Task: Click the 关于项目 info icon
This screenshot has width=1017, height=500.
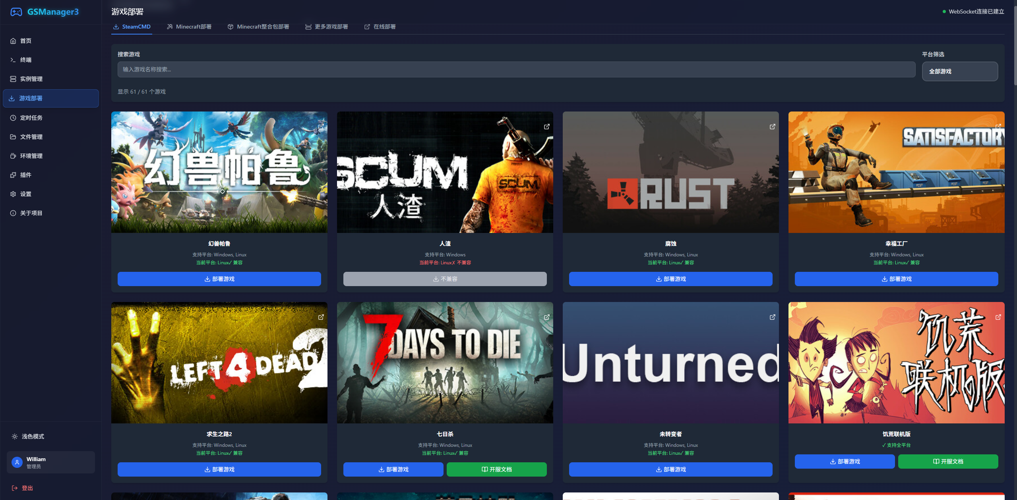Action: [x=13, y=213]
